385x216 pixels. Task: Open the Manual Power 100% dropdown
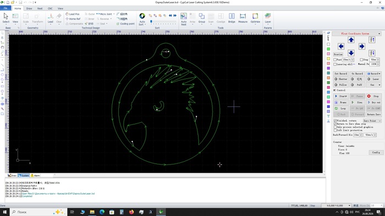(x=375, y=64)
